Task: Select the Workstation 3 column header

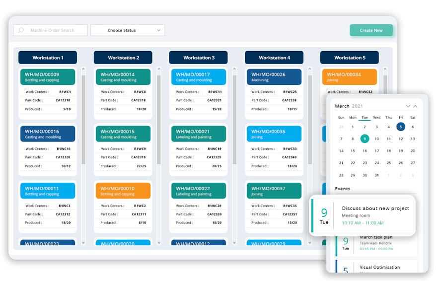Action: (198, 58)
